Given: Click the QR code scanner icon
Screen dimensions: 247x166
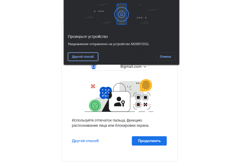Looking at the screenshot, I should click(142, 101).
